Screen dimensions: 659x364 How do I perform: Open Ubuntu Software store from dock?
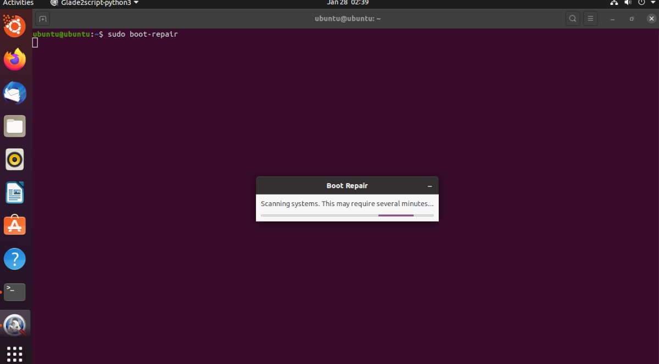pos(15,225)
